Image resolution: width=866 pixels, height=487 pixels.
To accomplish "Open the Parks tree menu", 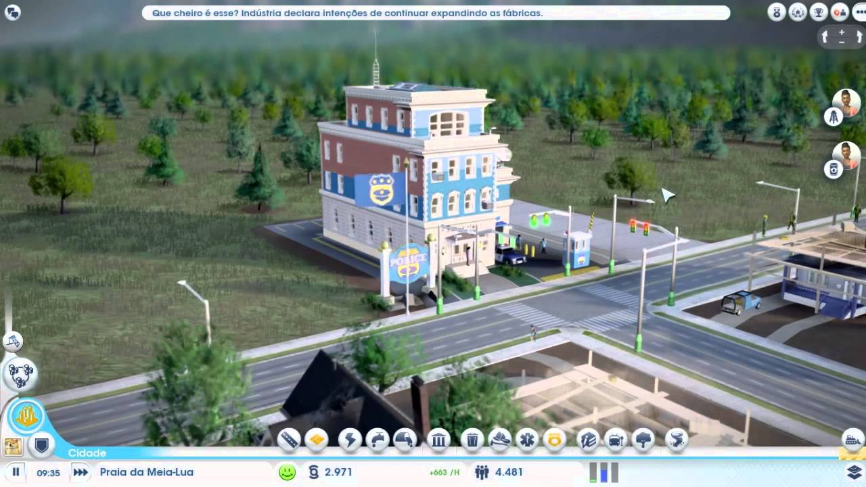I will tap(643, 440).
